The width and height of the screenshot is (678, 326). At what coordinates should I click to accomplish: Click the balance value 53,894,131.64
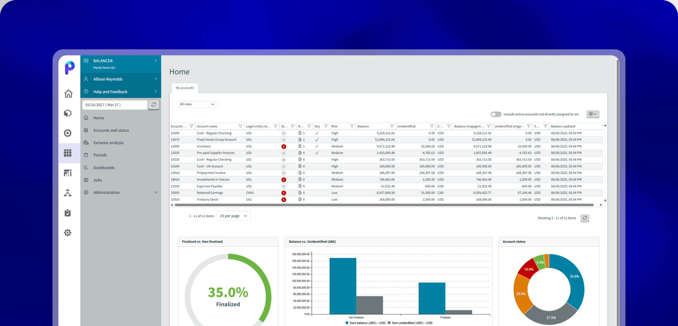385,140
